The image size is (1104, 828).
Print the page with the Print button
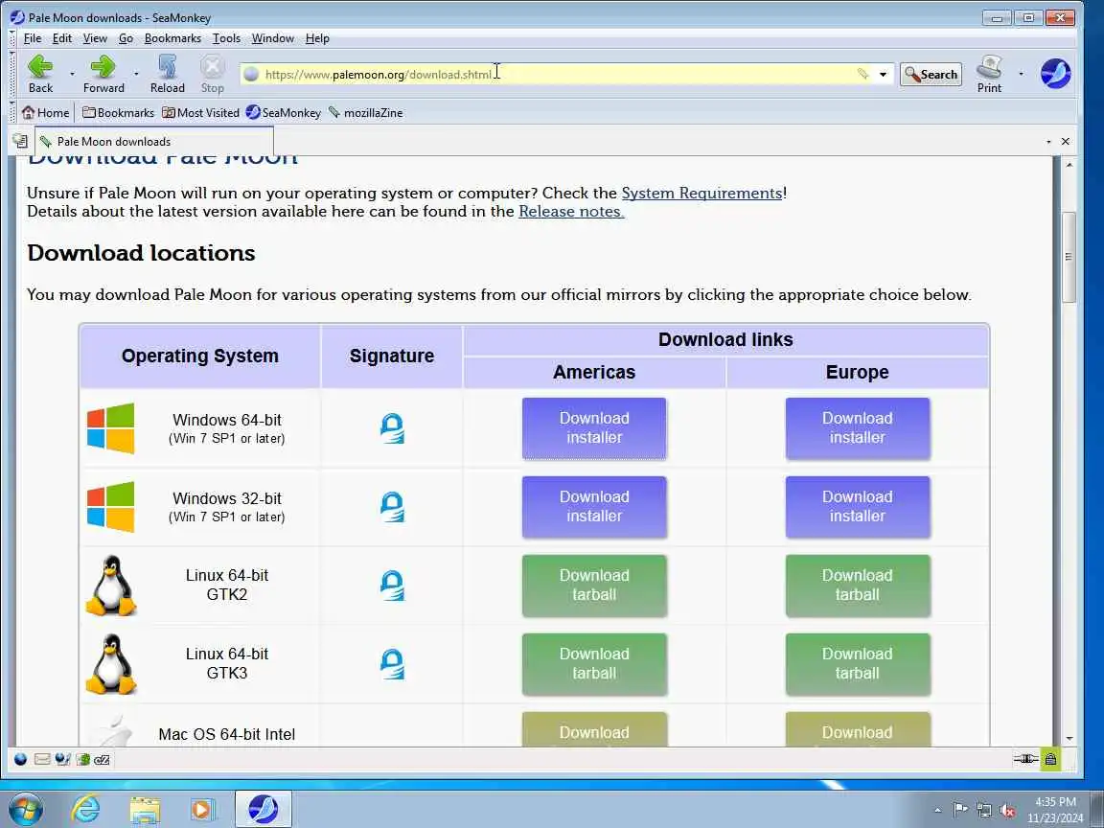(x=989, y=74)
